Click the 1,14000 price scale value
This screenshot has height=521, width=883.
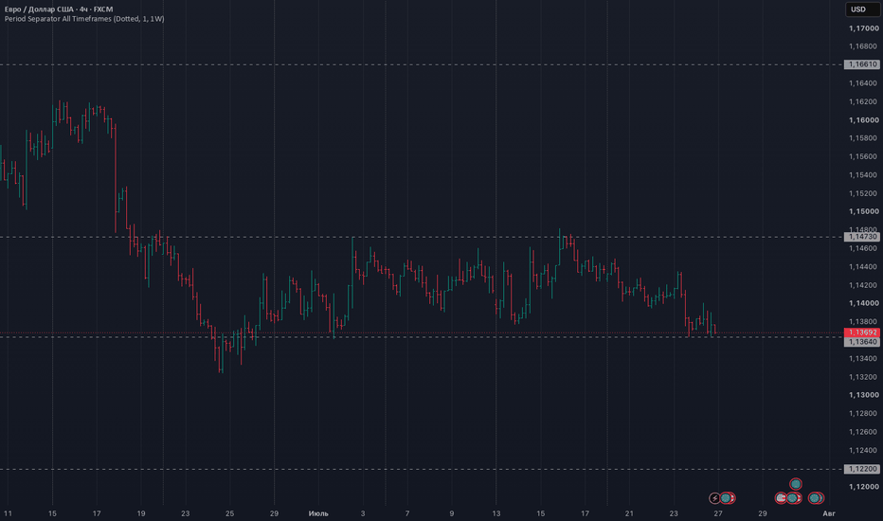tap(864, 303)
